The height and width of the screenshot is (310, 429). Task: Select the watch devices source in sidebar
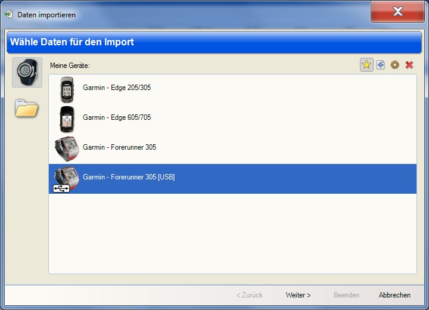point(27,73)
